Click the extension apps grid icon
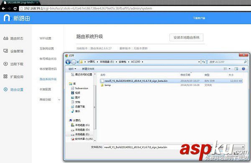The width and height of the screenshot is (251, 163). coord(5,76)
